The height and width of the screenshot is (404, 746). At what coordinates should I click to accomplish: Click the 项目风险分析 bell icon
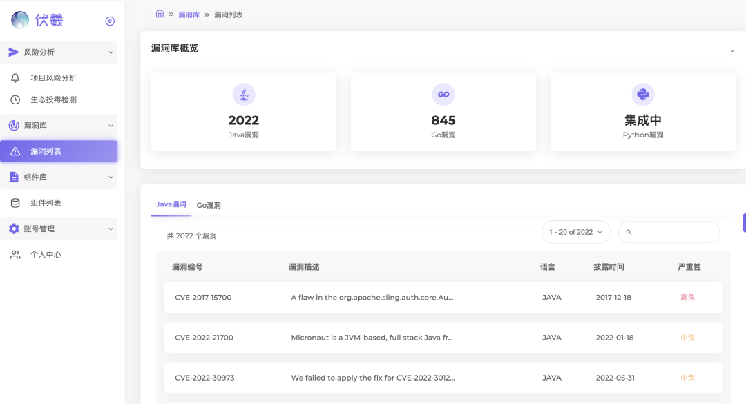[15, 77]
